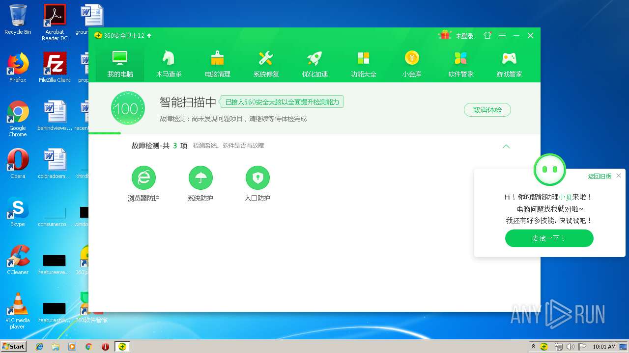Click the 浏览器防护 icon
The height and width of the screenshot is (353, 629).
143,177
